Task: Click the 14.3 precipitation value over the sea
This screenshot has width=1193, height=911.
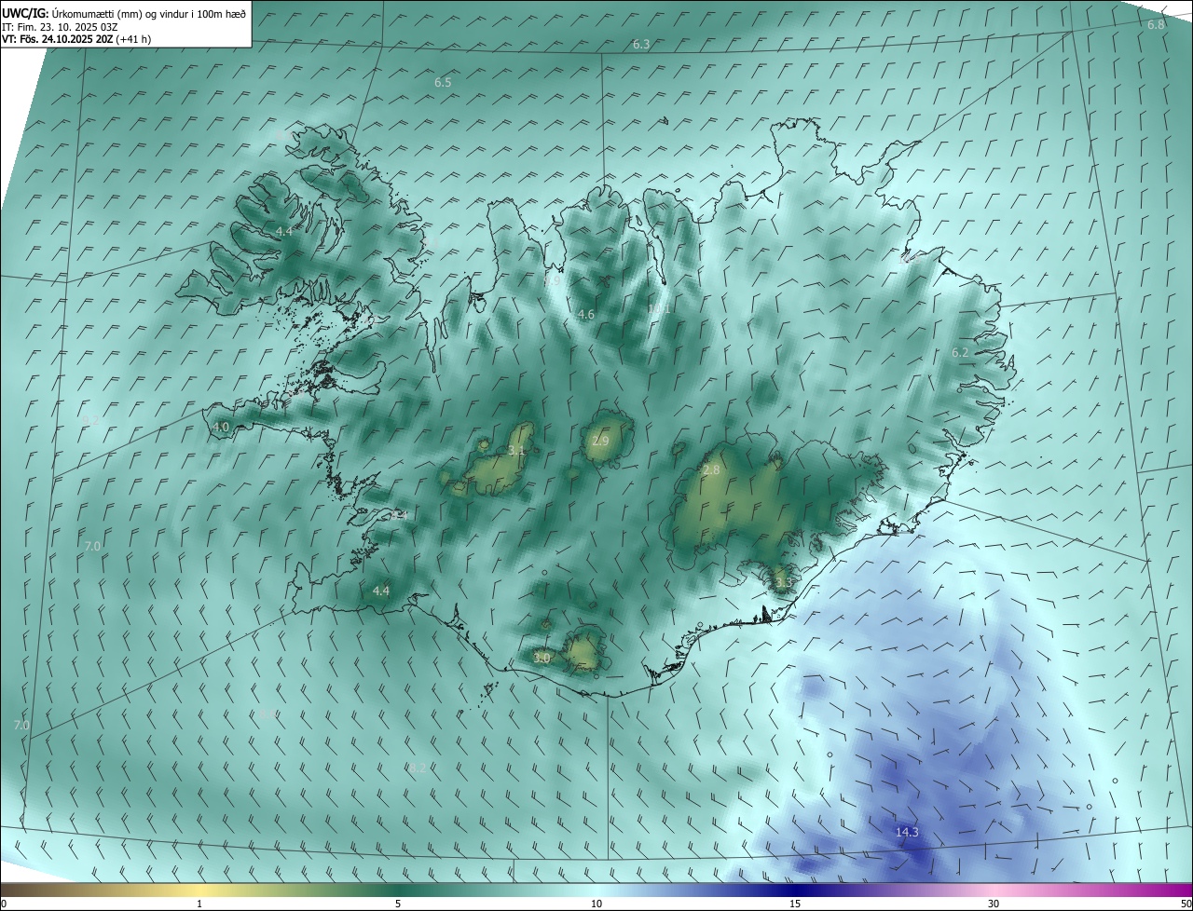Action: (x=907, y=832)
